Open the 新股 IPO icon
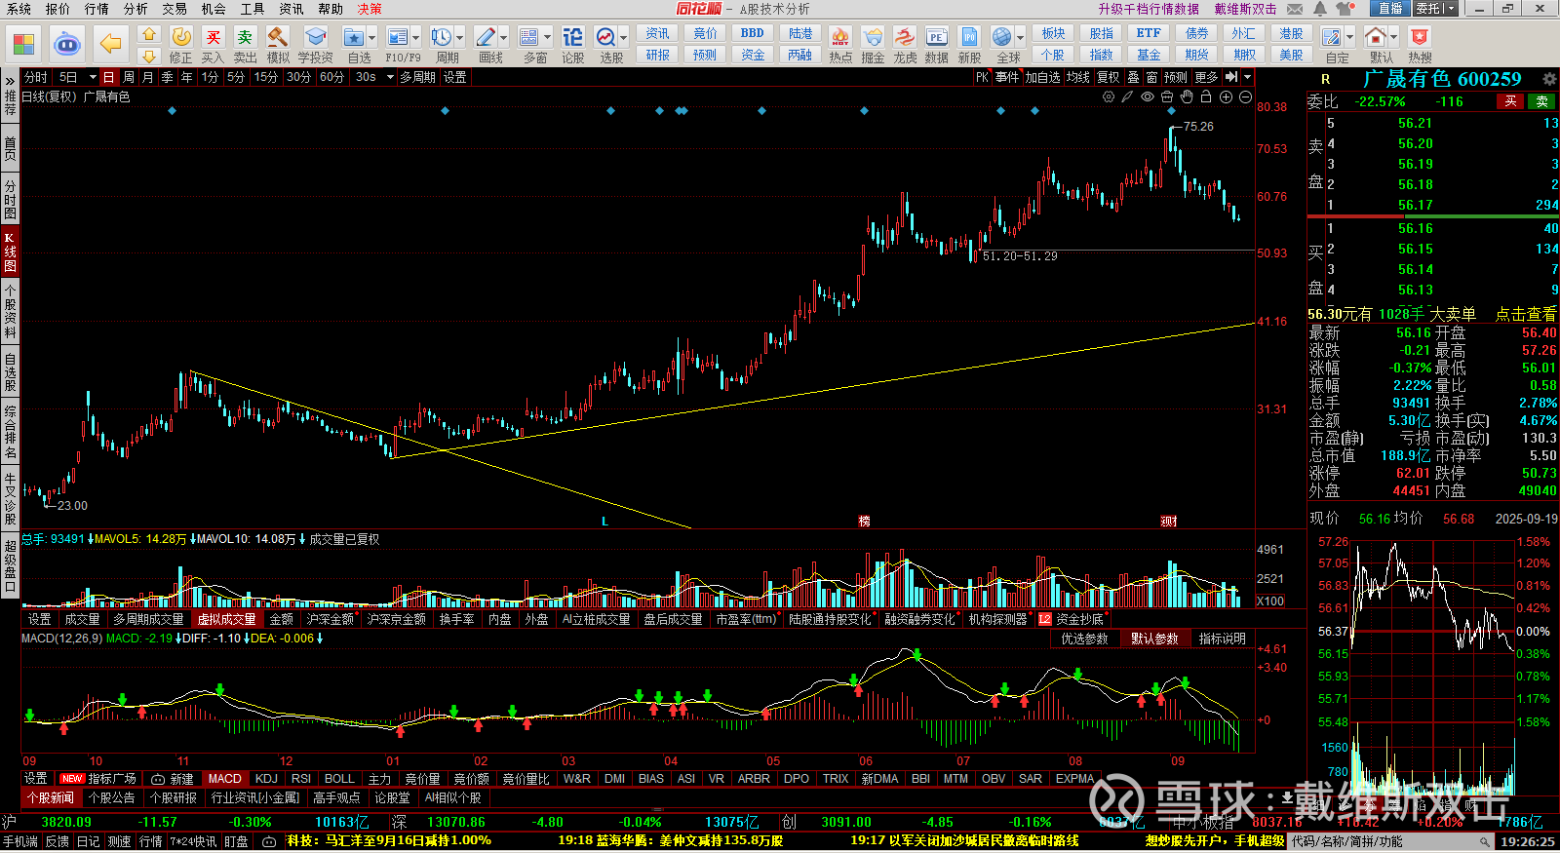The width and height of the screenshot is (1560, 853). click(x=969, y=44)
